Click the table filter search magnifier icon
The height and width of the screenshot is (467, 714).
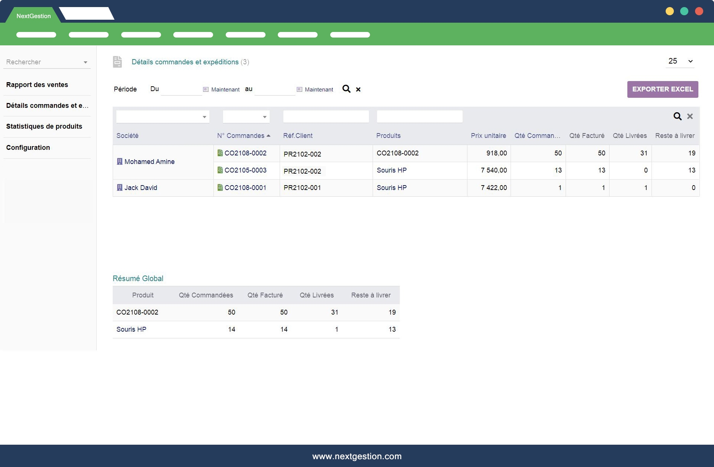click(677, 116)
